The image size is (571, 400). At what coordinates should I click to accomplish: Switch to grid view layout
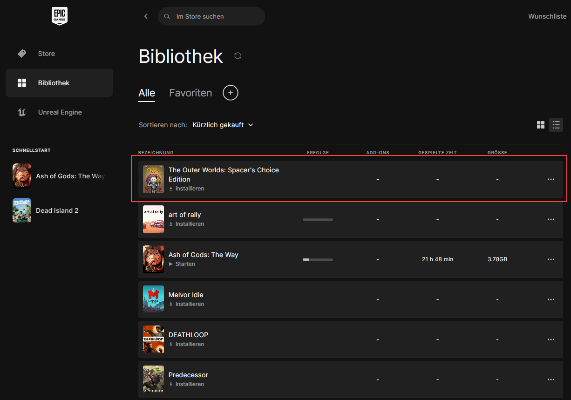(541, 125)
